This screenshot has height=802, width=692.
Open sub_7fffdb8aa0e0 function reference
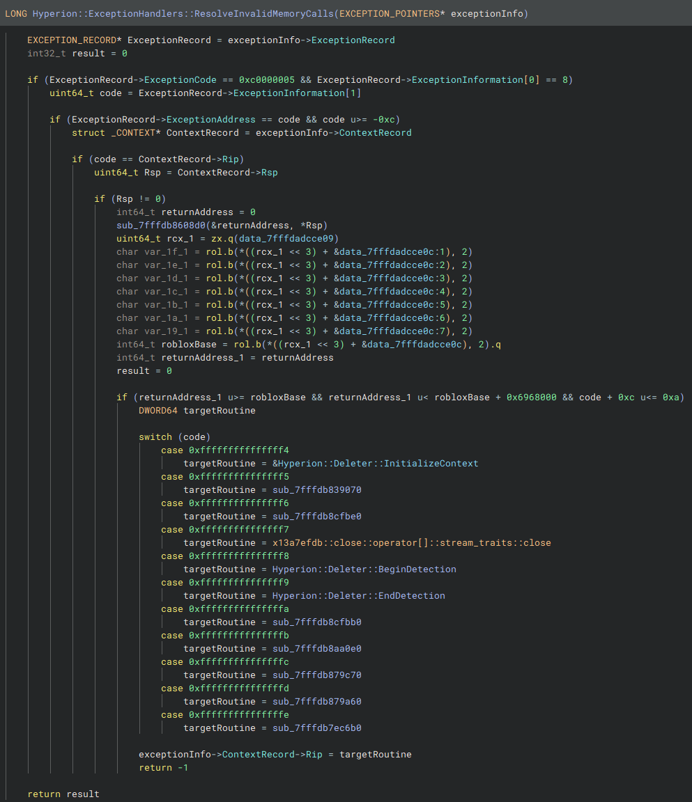click(x=317, y=649)
